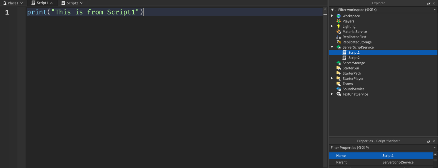438x168 pixels.
Task: Click the MaterialService icon in Explorer
Action: tap(338, 31)
